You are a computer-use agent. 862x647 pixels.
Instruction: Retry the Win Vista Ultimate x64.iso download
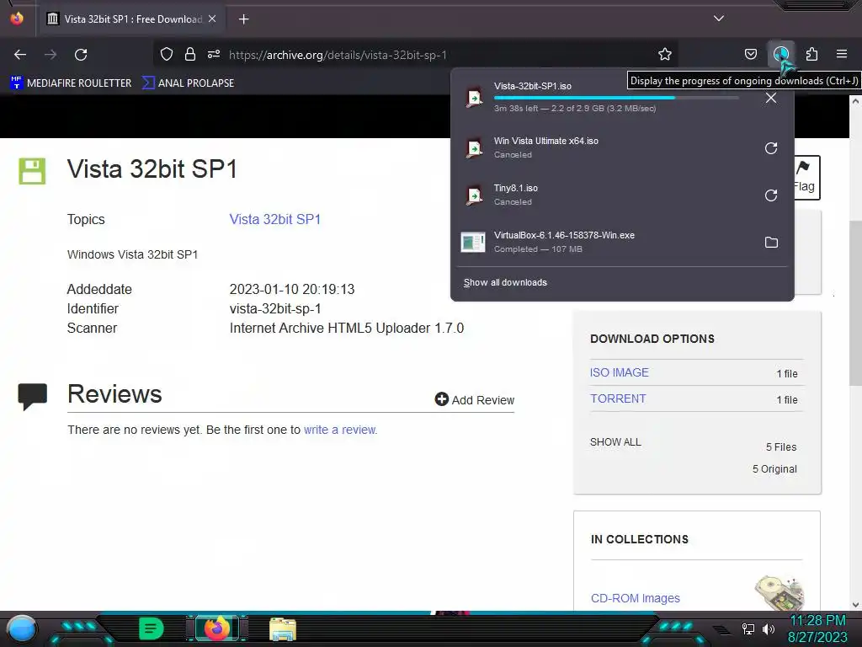(771, 148)
